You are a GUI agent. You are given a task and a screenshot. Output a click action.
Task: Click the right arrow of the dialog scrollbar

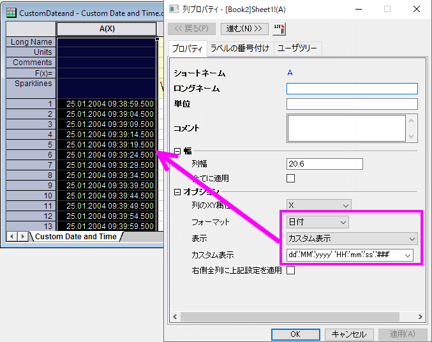click(420, 316)
